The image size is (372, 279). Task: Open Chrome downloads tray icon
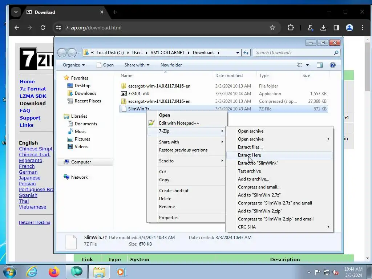(323, 28)
